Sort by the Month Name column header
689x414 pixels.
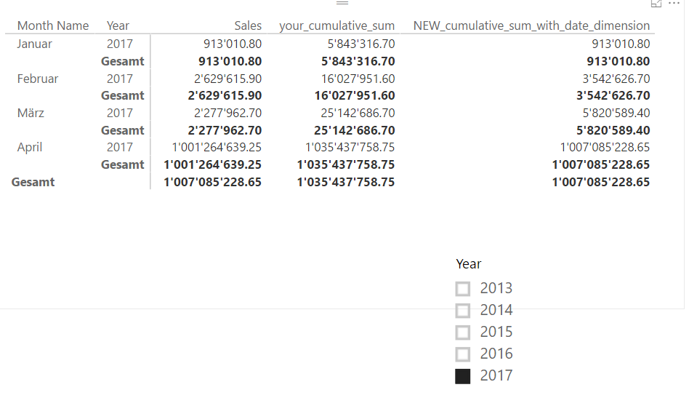coord(53,25)
